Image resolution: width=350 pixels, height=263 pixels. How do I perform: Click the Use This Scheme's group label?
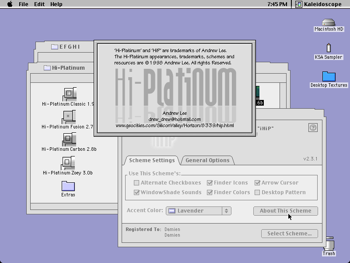[x=155, y=174]
